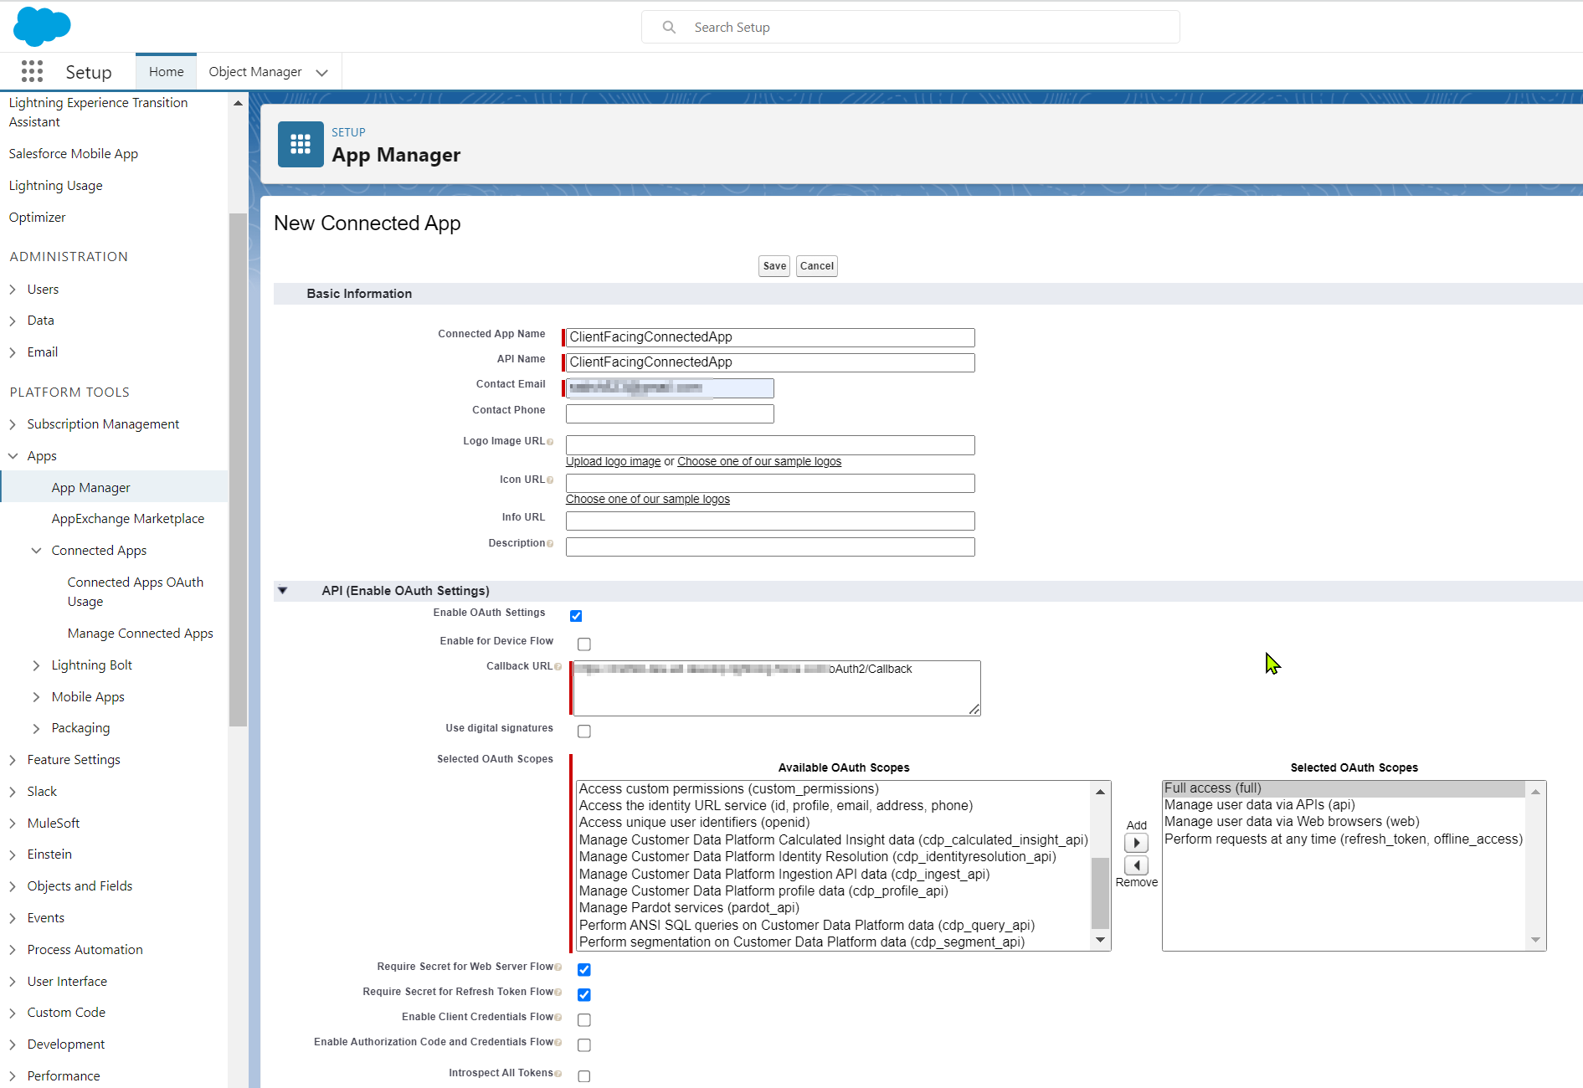
Task: Open App Manager in sidebar
Action: coord(90,488)
